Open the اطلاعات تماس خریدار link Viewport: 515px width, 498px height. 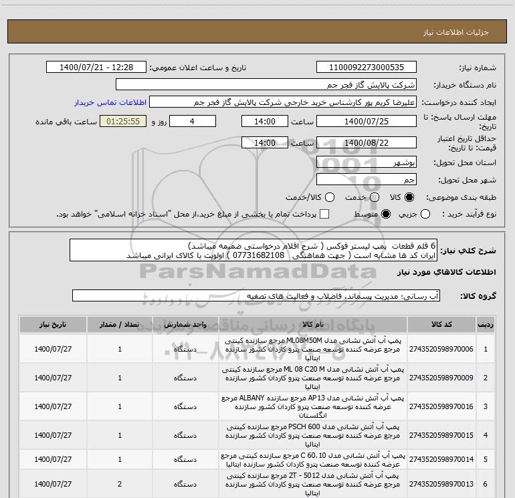110,102
